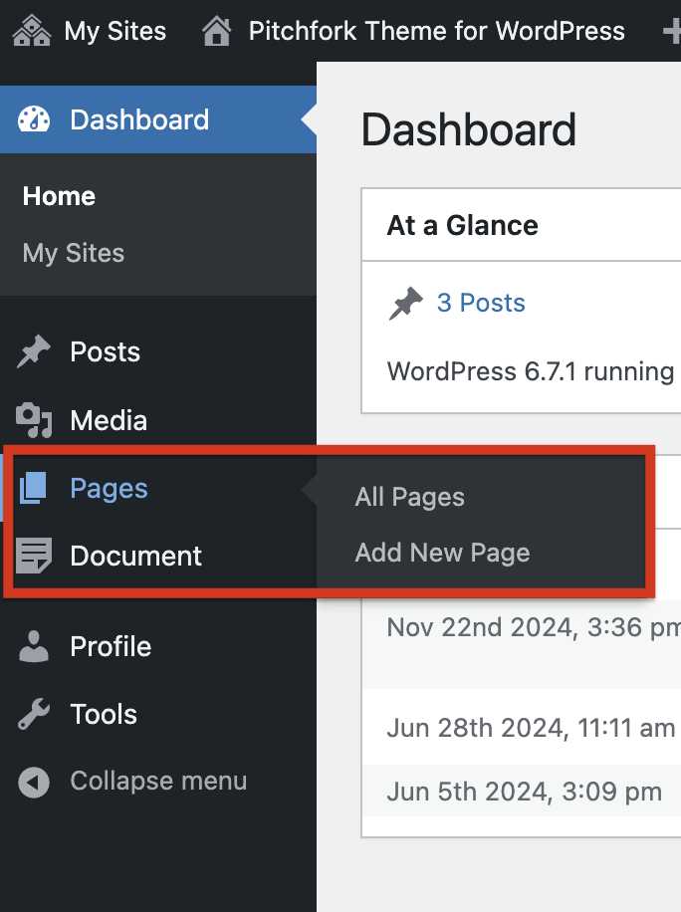Click the Pages stacked sheets icon
The width and height of the screenshot is (681, 912).
33,488
